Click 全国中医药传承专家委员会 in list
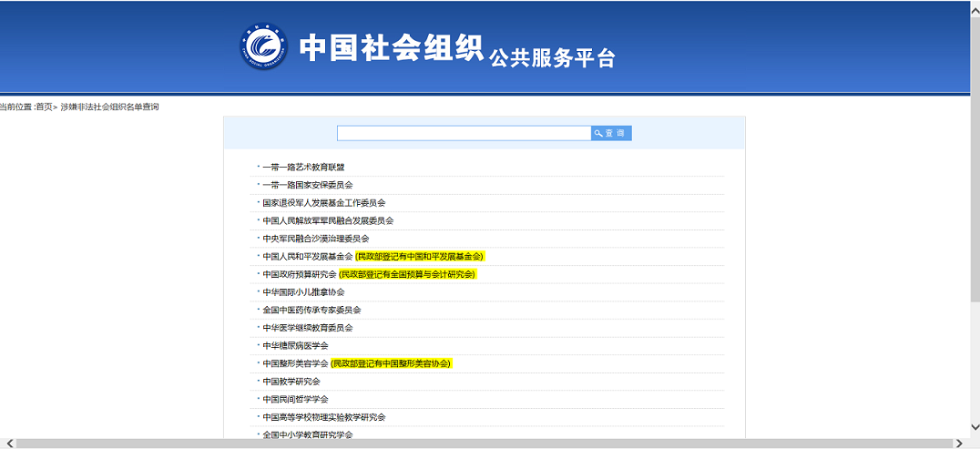980x449 pixels. [x=311, y=310]
